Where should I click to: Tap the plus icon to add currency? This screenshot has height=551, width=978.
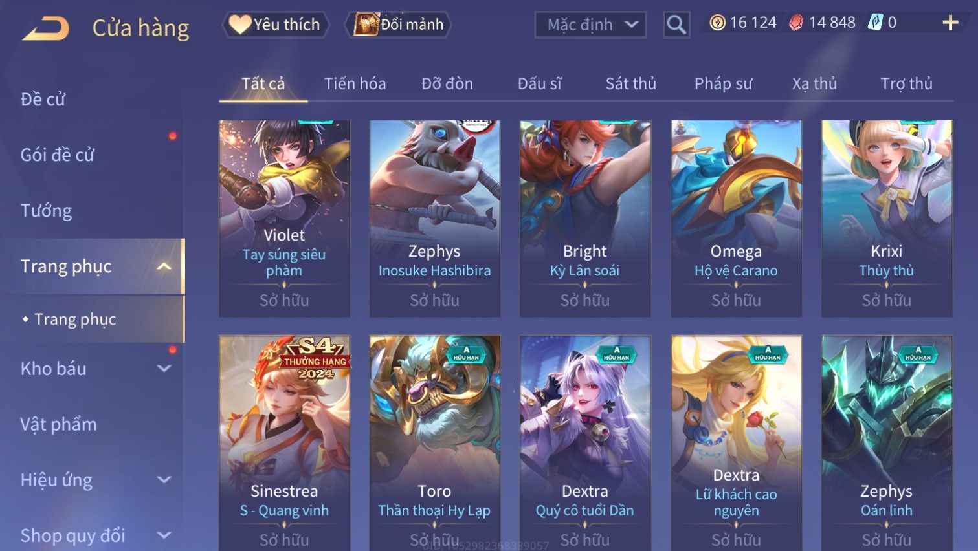(x=950, y=23)
